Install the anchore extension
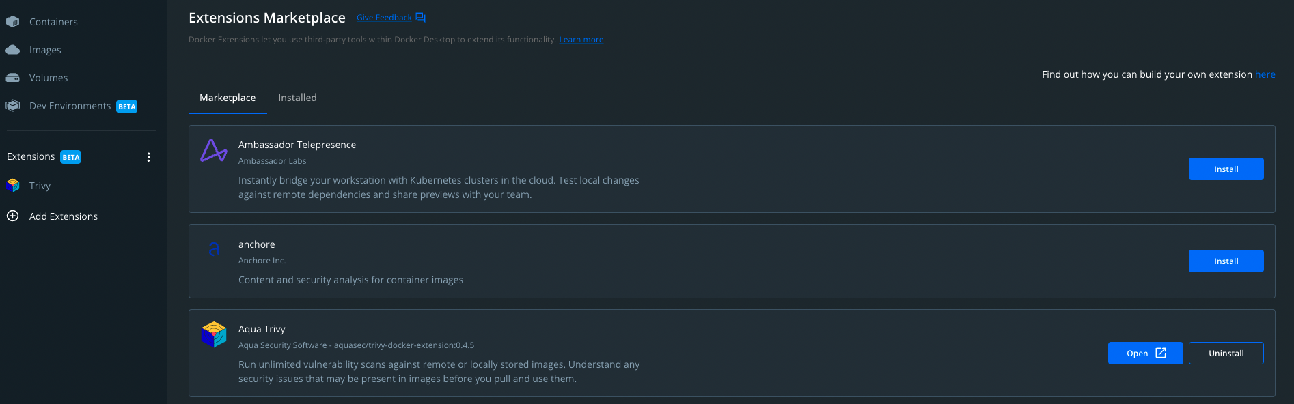 click(x=1226, y=261)
